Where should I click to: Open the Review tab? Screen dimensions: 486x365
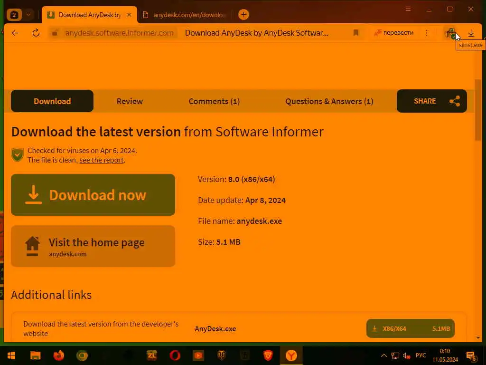pyautogui.click(x=130, y=101)
